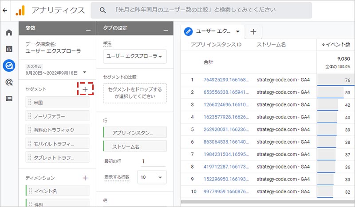The width and height of the screenshot is (355, 207).
Task: Select the 米国 segment chip
Action: coord(57,102)
